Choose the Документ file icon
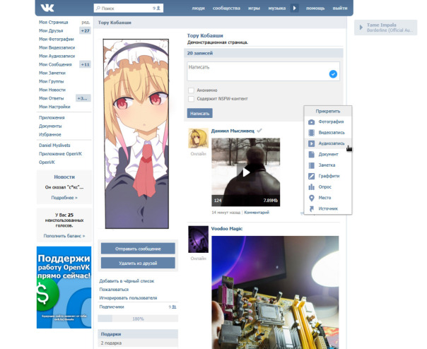The image size is (427, 349). pos(311,154)
